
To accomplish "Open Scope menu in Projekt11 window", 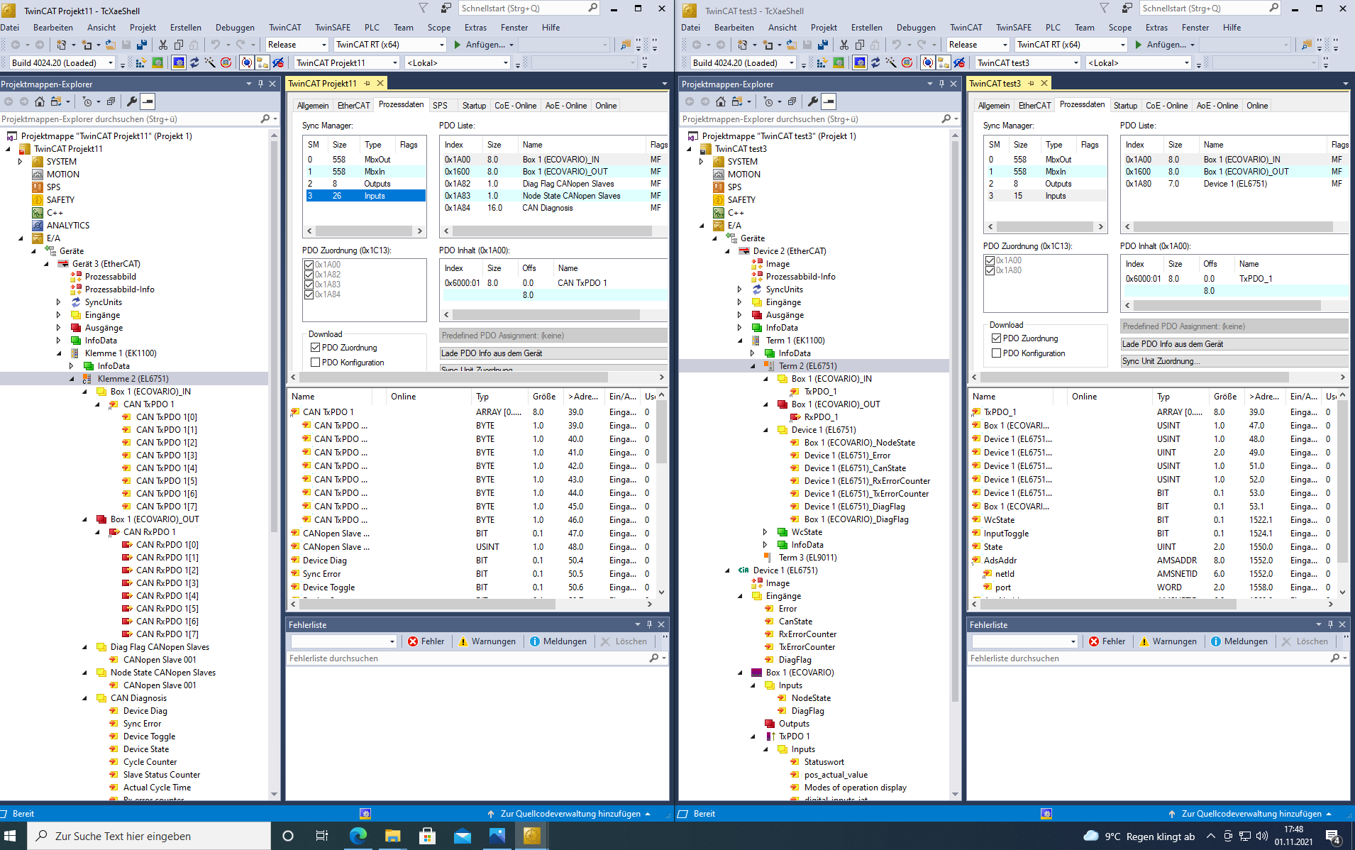I will point(438,28).
